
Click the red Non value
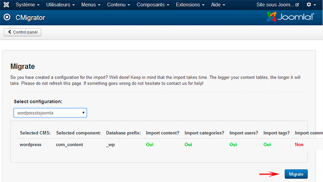[x=299, y=145]
